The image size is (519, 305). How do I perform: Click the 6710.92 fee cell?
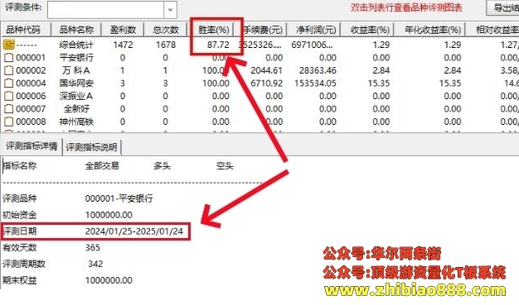[266, 83]
